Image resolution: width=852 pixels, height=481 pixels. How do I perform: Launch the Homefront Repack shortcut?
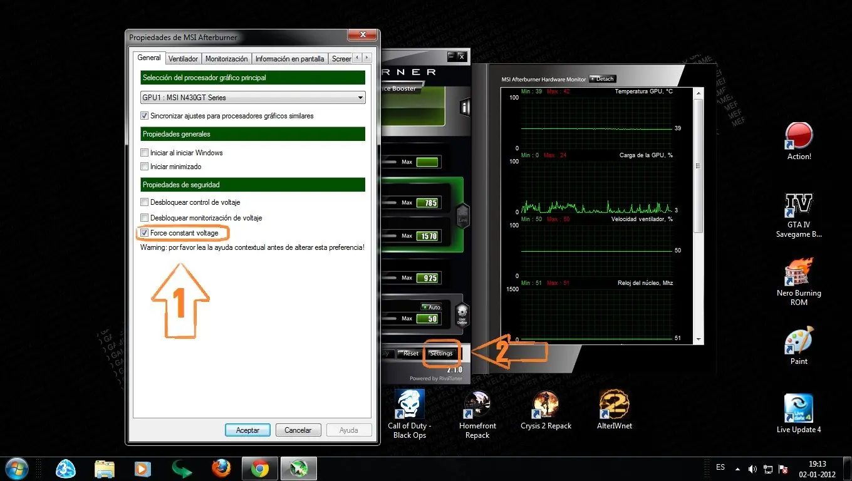point(477,414)
